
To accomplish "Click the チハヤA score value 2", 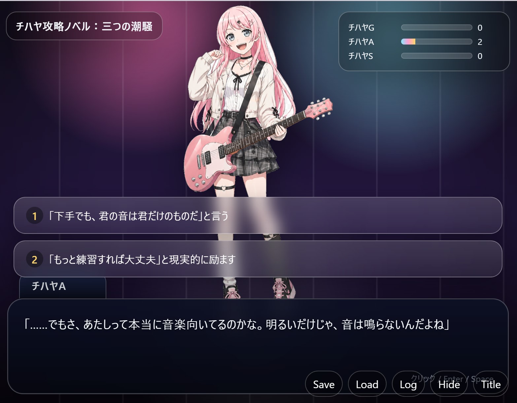I will tap(480, 42).
